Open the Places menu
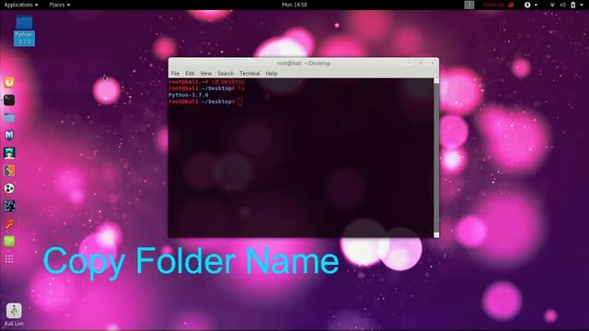 click(59, 5)
